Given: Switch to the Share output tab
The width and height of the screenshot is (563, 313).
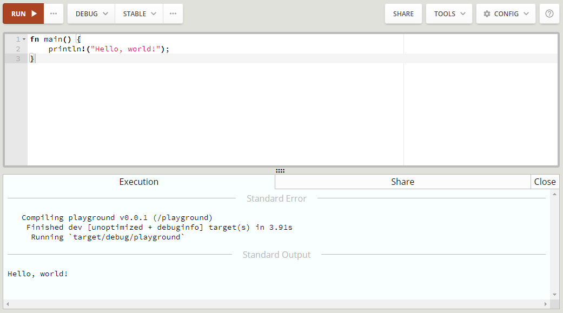Looking at the screenshot, I should [x=402, y=182].
